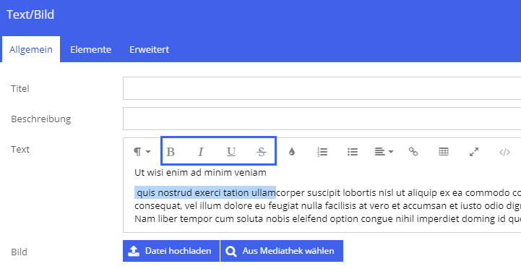Apply italic formatting to selected text
Image resolution: width=521 pixels, height=269 pixels.
[x=201, y=152]
